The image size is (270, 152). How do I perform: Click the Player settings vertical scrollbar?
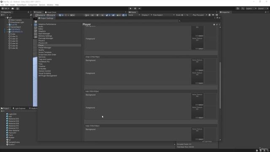220,85
